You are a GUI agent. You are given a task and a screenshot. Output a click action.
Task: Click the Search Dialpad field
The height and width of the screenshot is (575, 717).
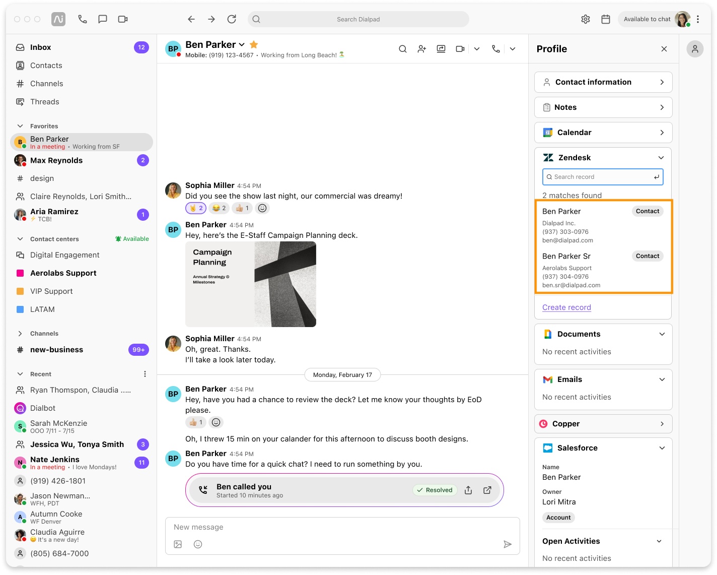point(358,19)
